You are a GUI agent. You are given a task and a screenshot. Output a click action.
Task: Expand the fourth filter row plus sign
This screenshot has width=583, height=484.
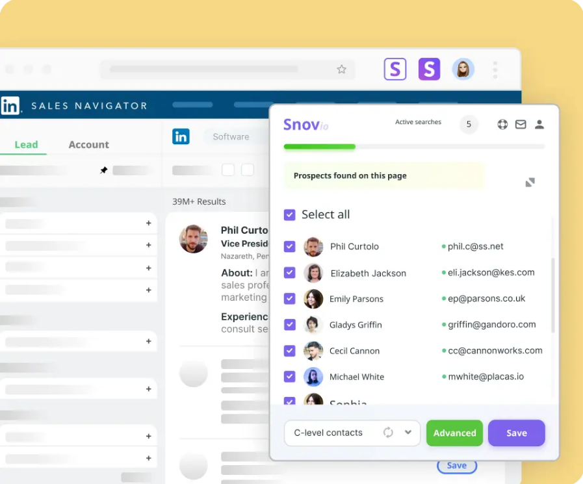pyautogui.click(x=148, y=290)
